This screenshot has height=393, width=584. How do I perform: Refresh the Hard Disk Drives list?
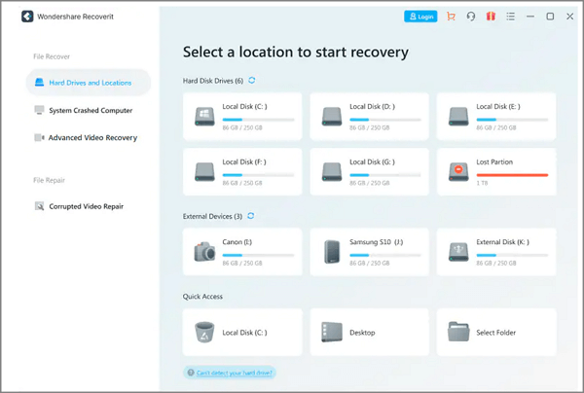[x=252, y=81]
